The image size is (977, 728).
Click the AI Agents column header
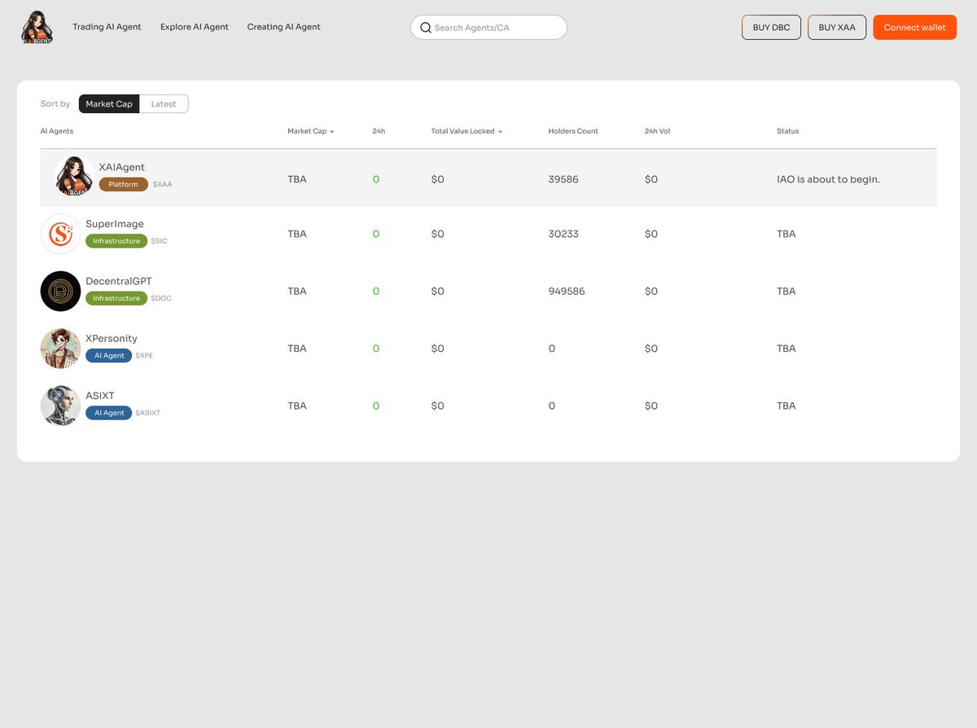click(x=57, y=131)
